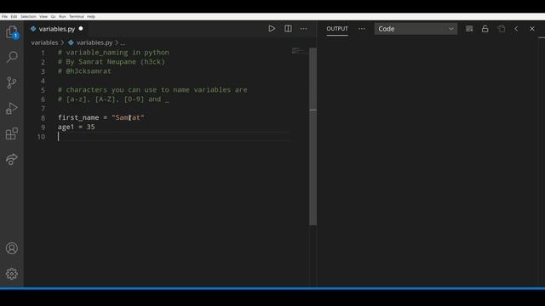Click the variables folder breadcrumb

click(x=44, y=42)
